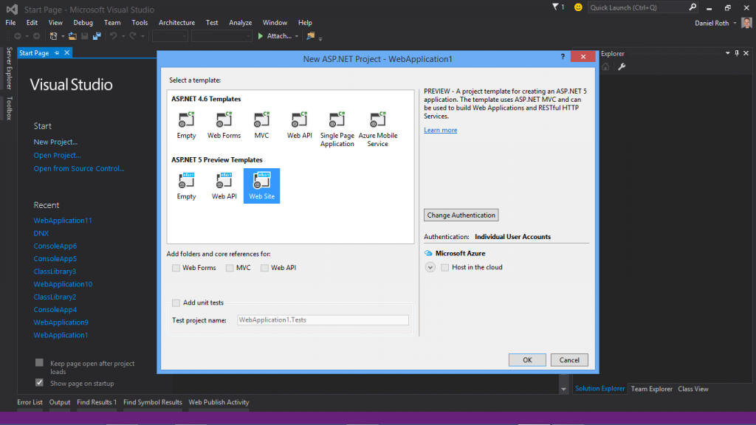
Task: Click the Navigate Backward toolbar icon
Action: pyautogui.click(x=18, y=36)
